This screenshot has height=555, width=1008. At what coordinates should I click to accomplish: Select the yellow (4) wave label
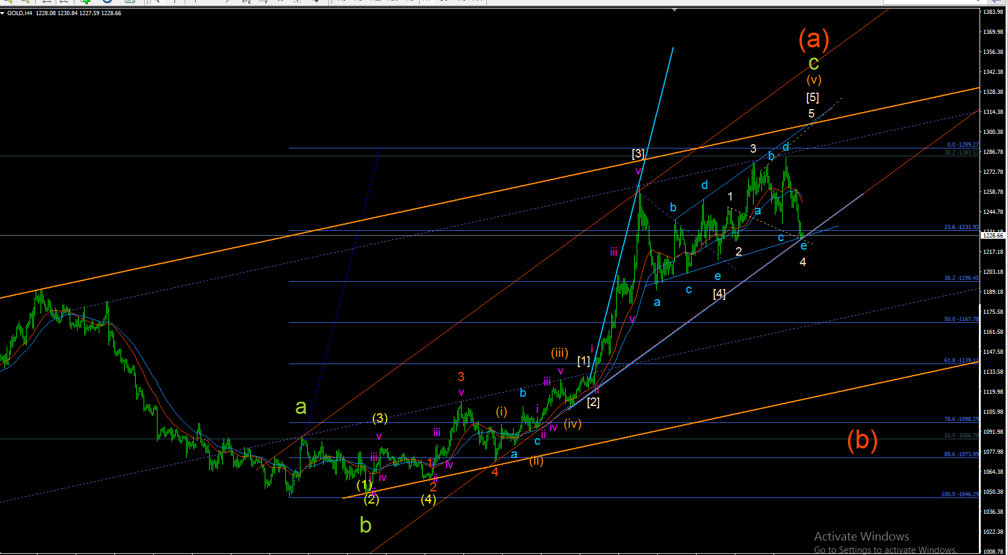pos(428,499)
